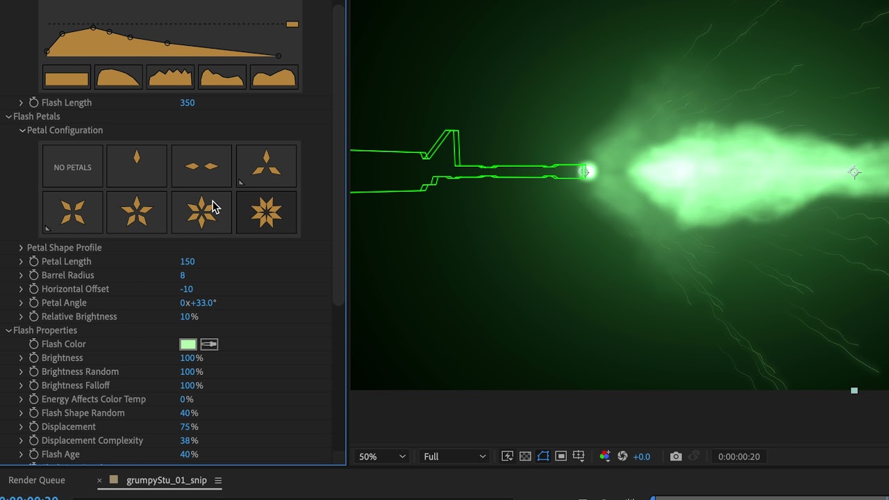Click the preview time 0:00:00:20
Image resolution: width=889 pixels, height=500 pixels.
(x=738, y=456)
